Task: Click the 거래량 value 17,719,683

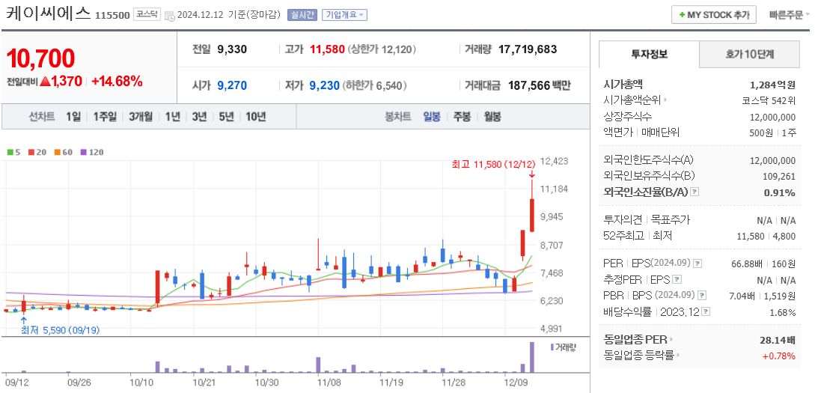Action: (528, 49)
